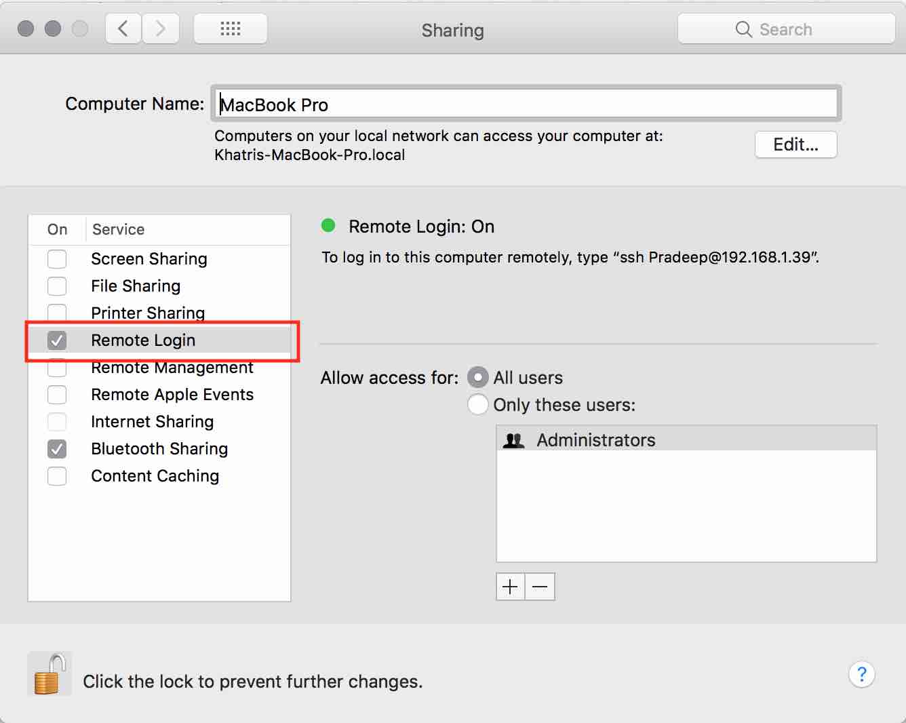906x723 pixels.
Task: Click the Edit button
Action: (795, 144)
